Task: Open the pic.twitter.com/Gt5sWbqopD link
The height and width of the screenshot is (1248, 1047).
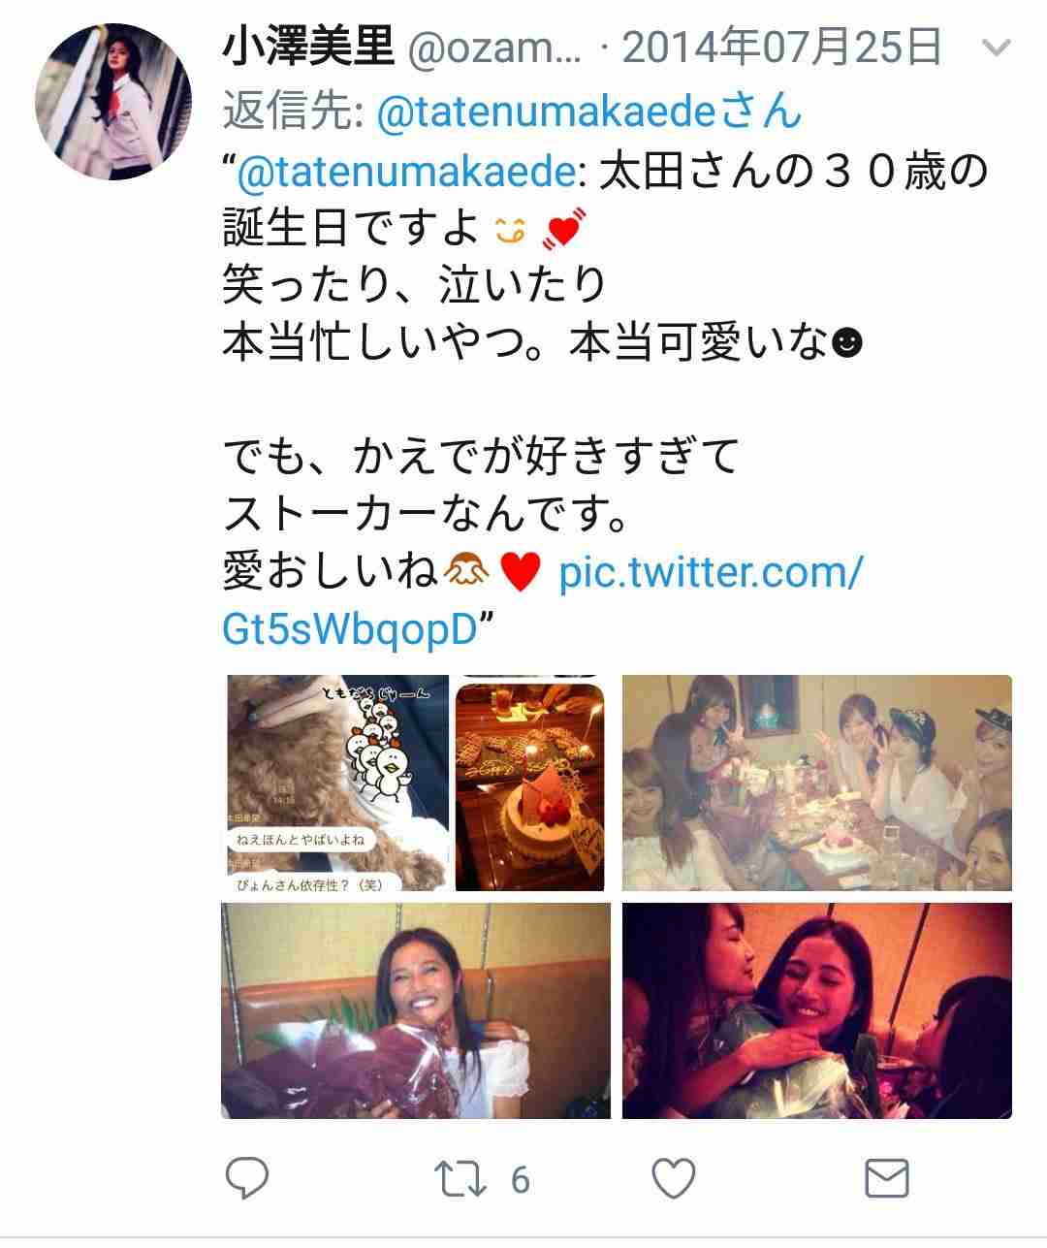Action: 542,600
